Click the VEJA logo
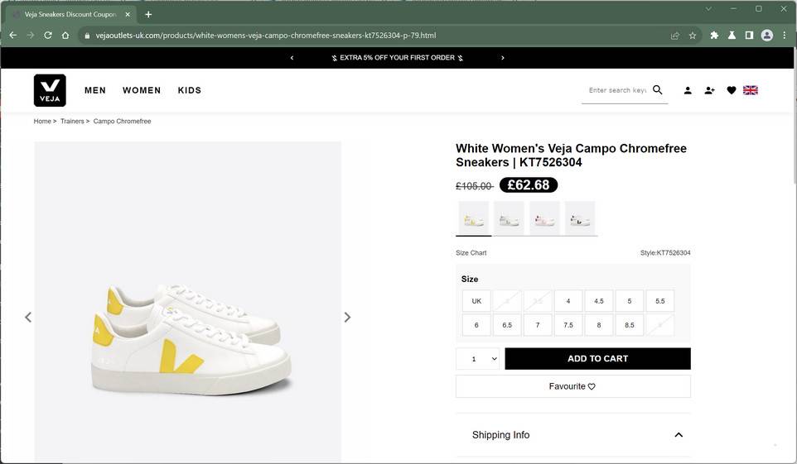 (x=50, y=90)
